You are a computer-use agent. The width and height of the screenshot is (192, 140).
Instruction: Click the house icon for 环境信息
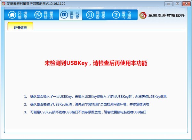(x=12, y=15)
